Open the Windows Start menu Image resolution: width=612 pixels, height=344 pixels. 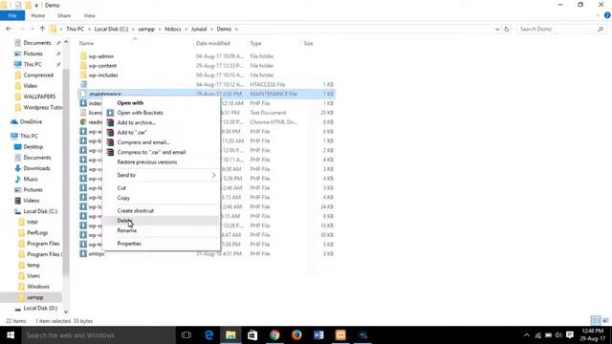click(x=11, y=335)
